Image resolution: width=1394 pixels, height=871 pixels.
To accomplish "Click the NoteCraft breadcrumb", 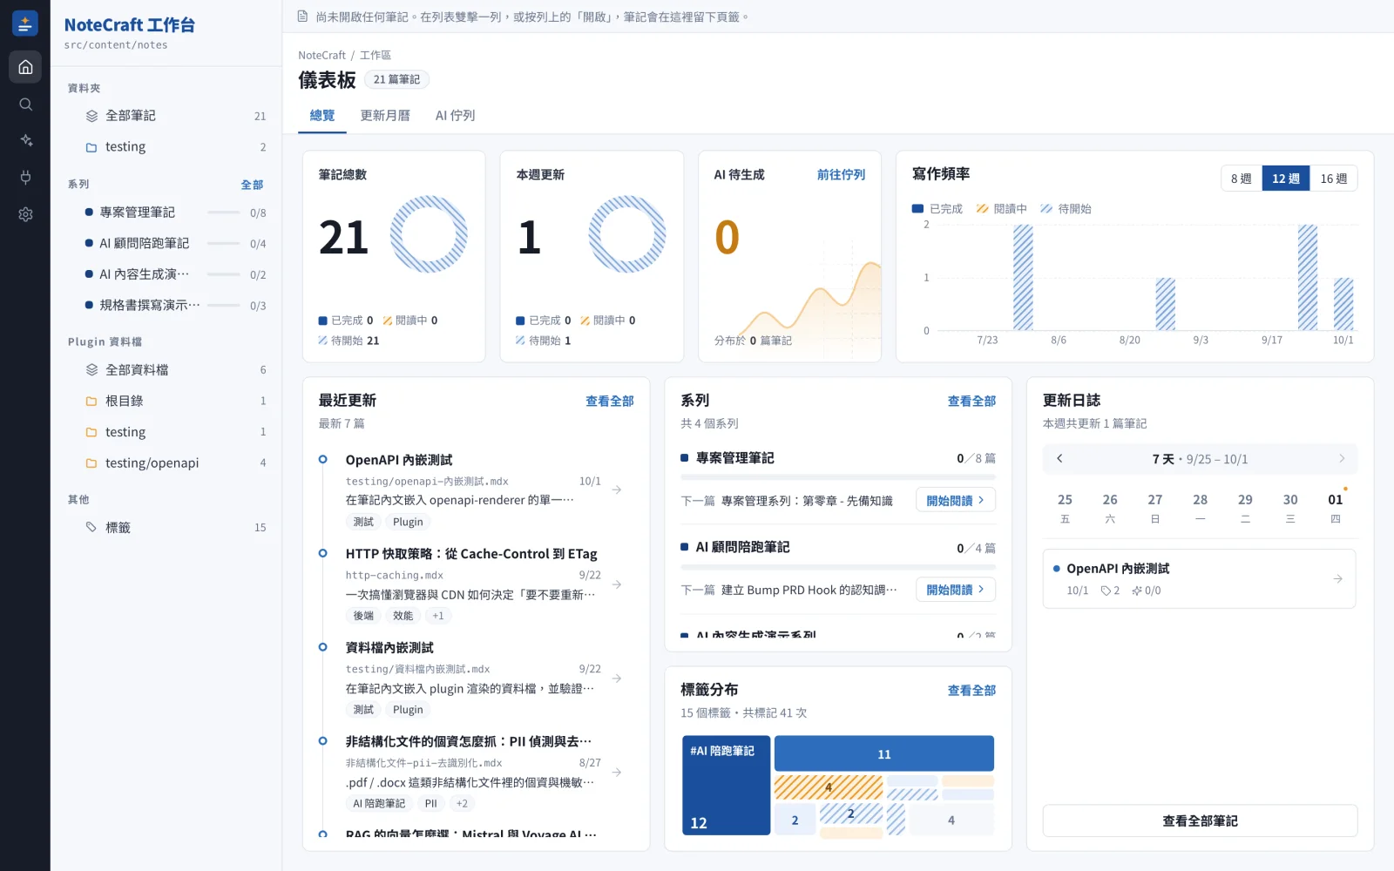I will [321, 55].
